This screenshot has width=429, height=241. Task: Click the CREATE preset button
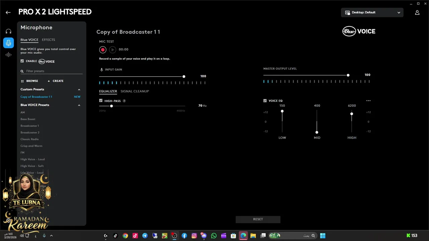pyautogui.click(x=55, y=81)
